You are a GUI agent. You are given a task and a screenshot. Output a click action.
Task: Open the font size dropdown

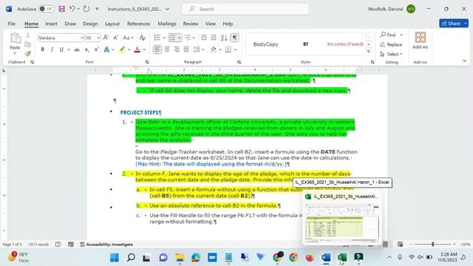click(98, 38)
